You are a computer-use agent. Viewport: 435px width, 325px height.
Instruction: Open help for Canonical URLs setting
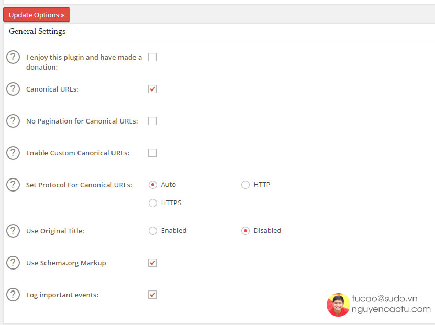pos(13,89)
